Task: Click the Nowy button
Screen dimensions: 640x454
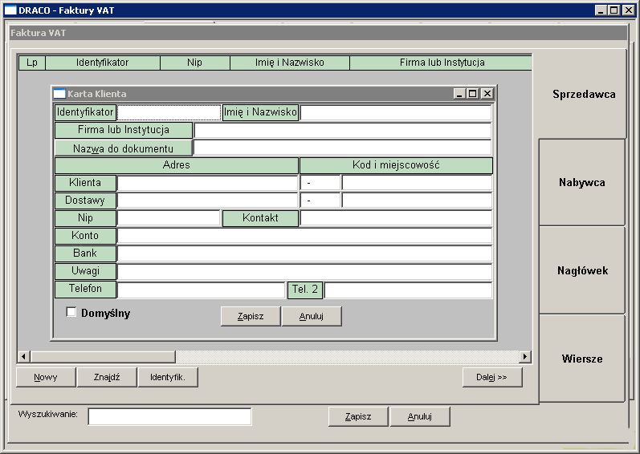Action: coord(46,377)
